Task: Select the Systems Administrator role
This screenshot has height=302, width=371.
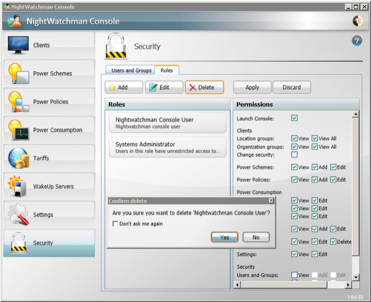Action: [167, 147]
